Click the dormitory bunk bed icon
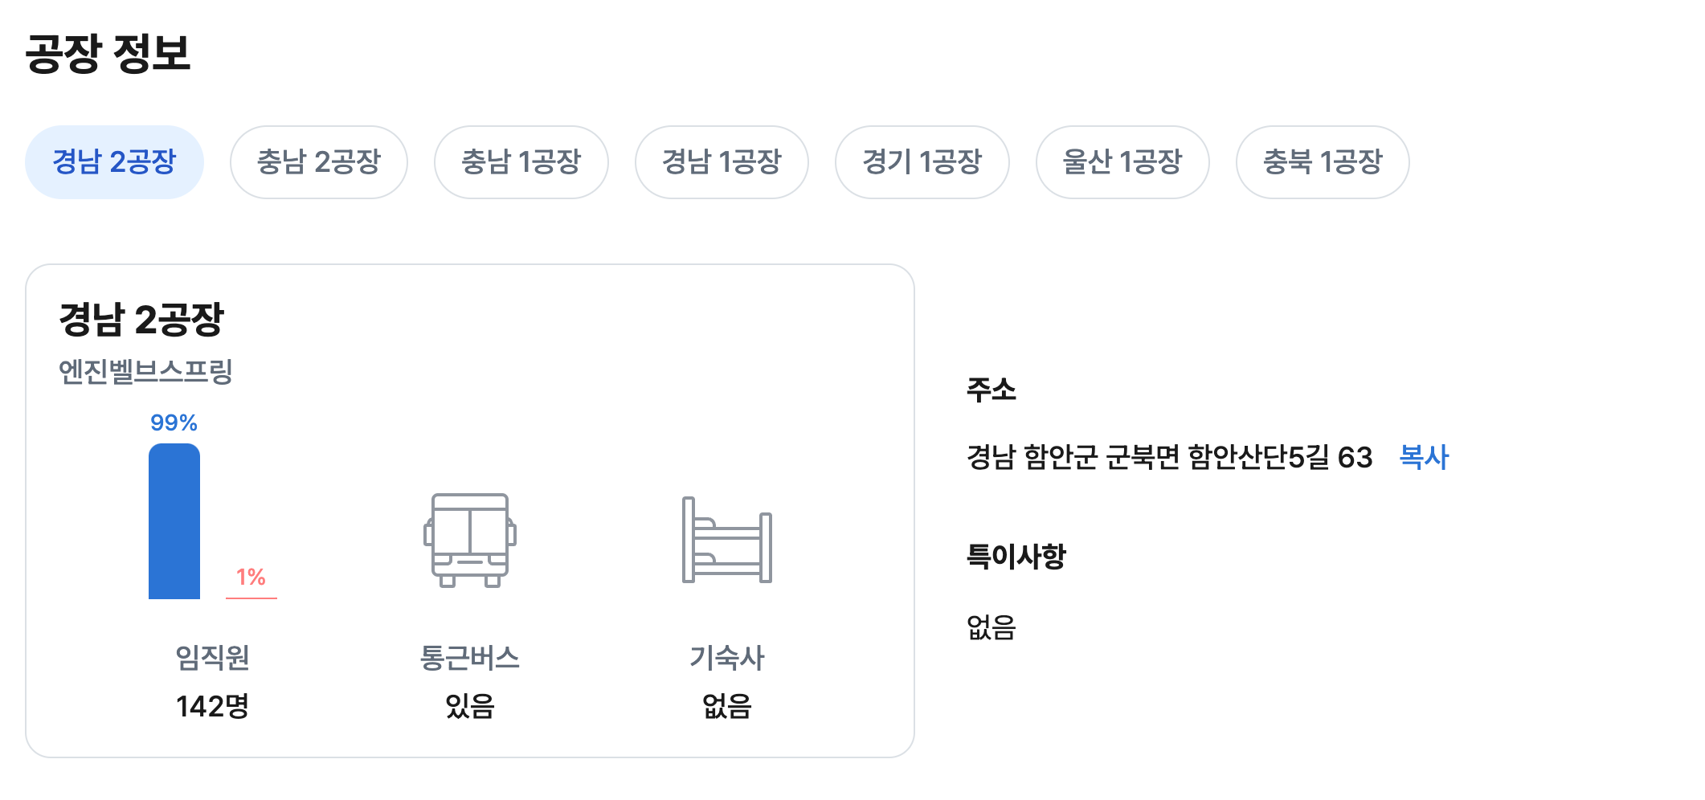This screenshot has height=800, width=1705. (x=727, y=540)
